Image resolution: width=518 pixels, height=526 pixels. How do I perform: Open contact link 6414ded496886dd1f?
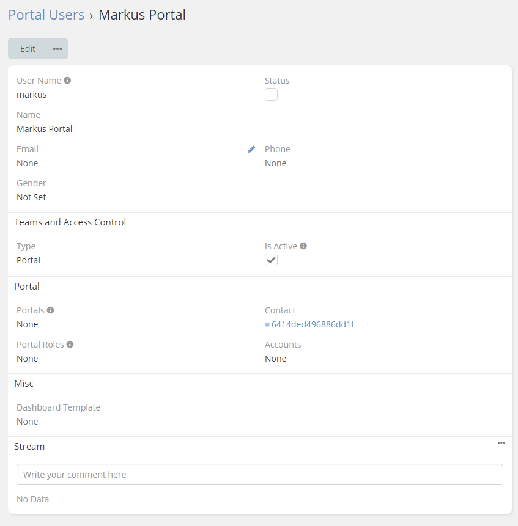(313, 324)
